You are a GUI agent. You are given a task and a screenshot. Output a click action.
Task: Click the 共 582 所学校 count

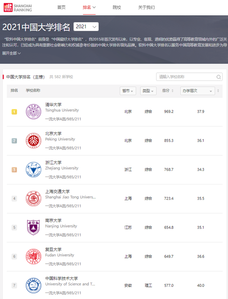pos(61,77)
